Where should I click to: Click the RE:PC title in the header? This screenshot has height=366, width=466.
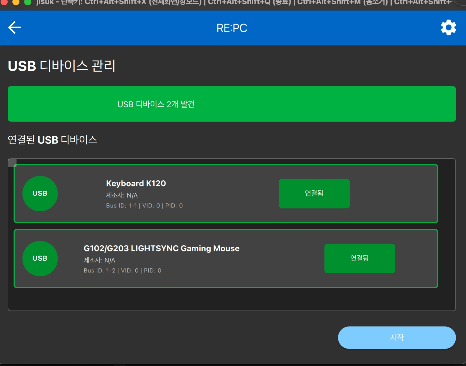click(x=232, y=28)
